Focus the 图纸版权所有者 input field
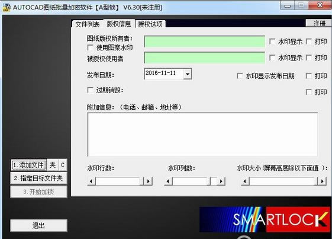Viewport: 332px width, 239px height. click(x=205, y=42)
